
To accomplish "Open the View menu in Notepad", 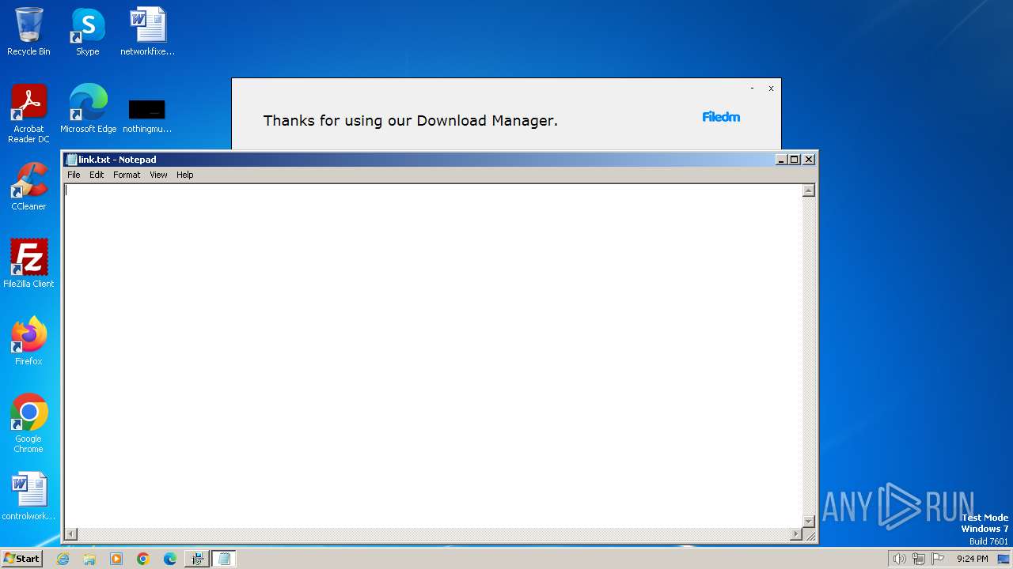I will (x=158, y=175).
